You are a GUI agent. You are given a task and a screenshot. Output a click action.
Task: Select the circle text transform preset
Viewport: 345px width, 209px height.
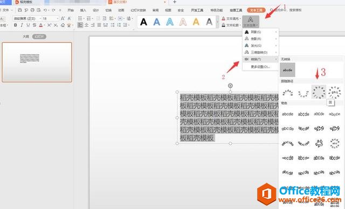[319, 92]
